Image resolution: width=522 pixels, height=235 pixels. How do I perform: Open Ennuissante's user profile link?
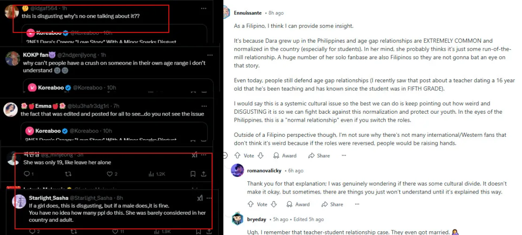point(248,13)
